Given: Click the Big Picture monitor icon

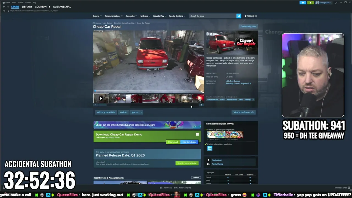Looking at the screenshot, I should (x=336, y=2).
